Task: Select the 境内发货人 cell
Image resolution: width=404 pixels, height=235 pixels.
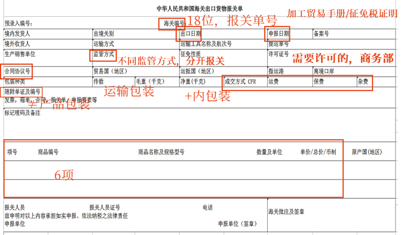Action: tap(48, 34)
